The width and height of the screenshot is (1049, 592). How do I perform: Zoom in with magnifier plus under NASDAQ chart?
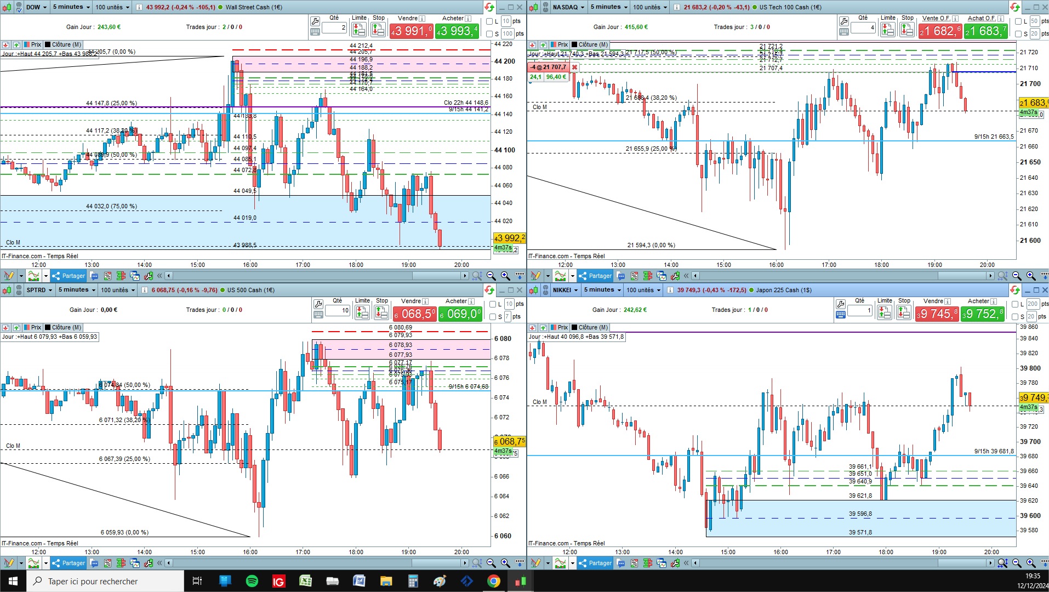[1031, 276]
